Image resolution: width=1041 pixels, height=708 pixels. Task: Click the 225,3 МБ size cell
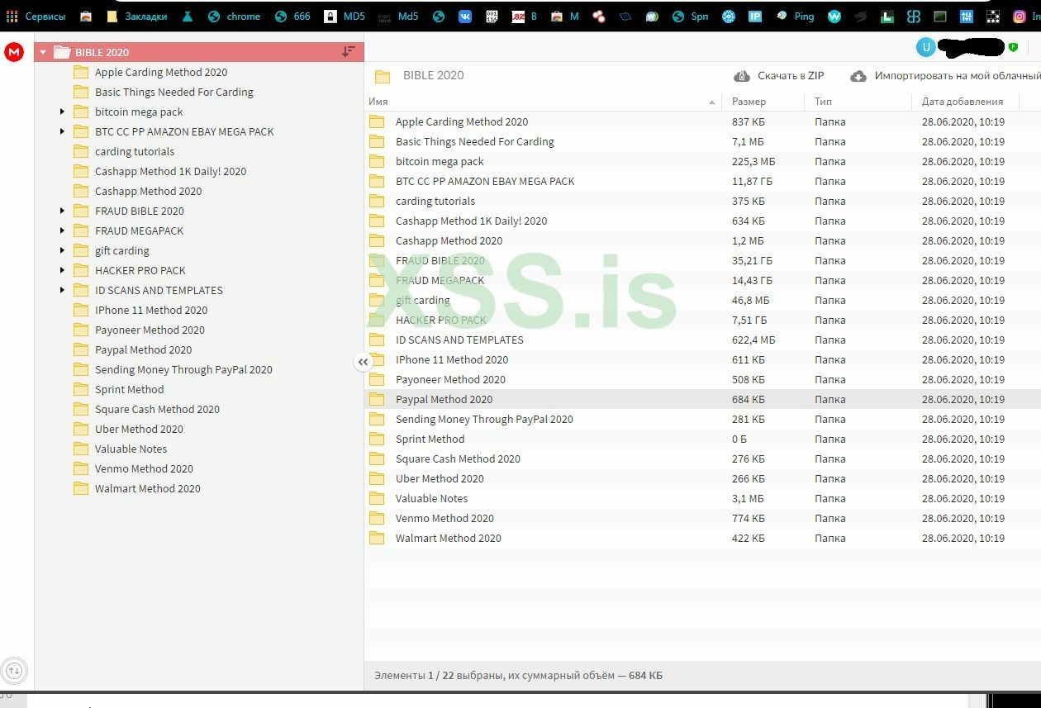(x=753, y=161)
